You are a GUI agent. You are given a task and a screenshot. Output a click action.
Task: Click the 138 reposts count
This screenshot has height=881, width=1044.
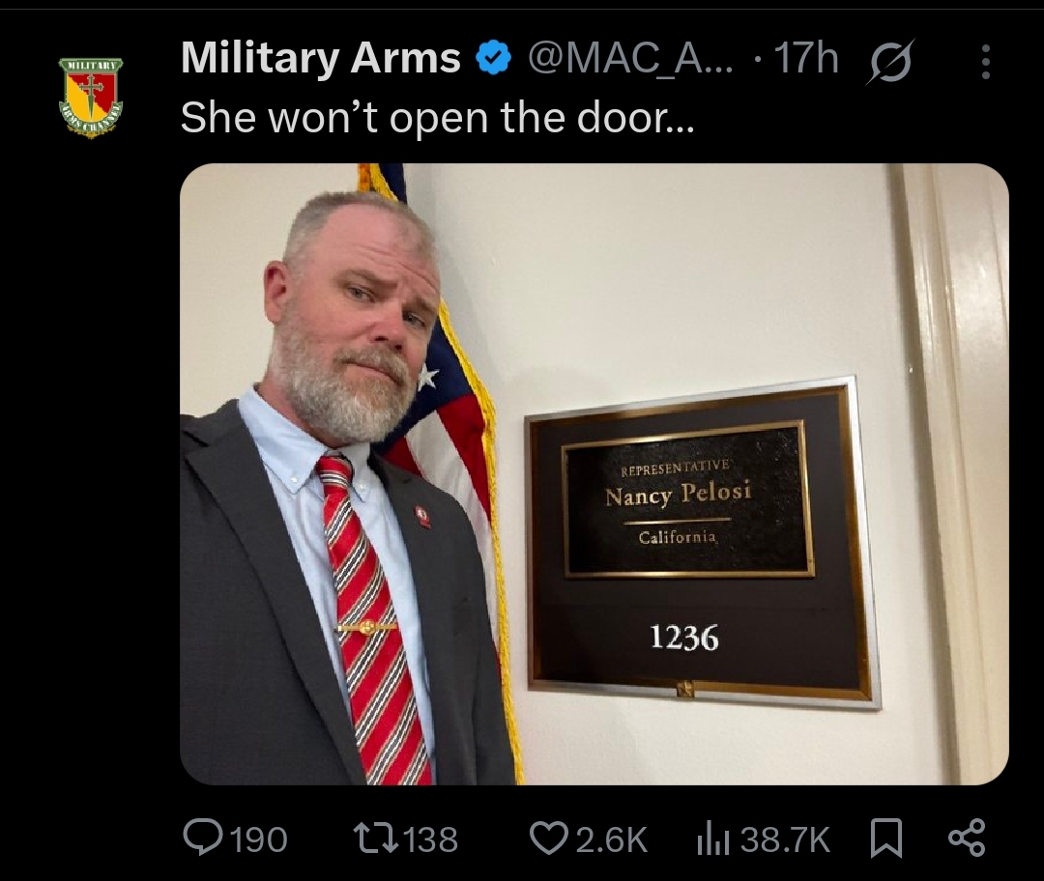pos(431,839)
